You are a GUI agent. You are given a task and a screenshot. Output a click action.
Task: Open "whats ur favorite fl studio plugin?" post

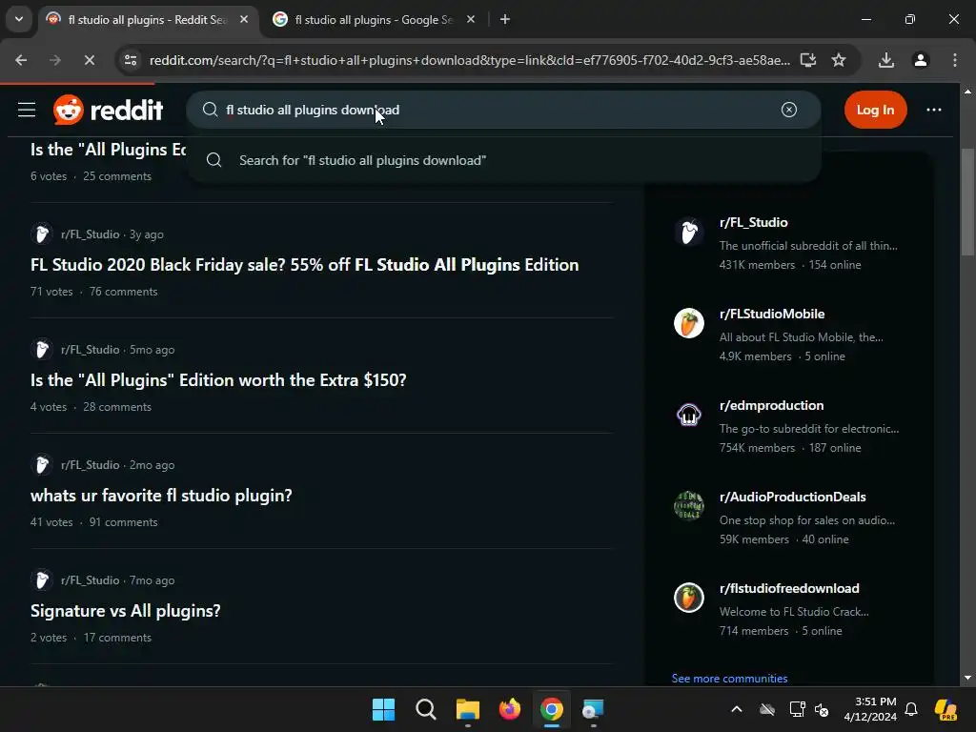pyautogui.click(x=161, y=496)
